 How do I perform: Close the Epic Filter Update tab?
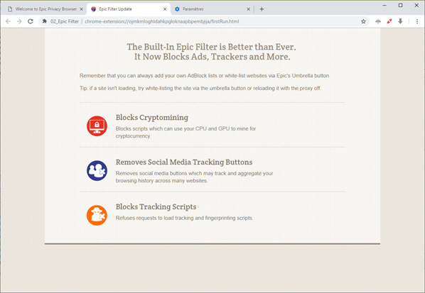click(x=165, y=9)
